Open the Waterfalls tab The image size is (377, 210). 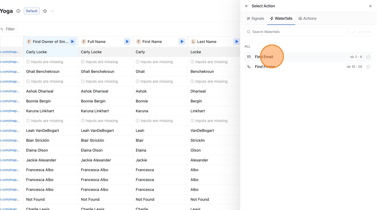[x=281, y=18]
